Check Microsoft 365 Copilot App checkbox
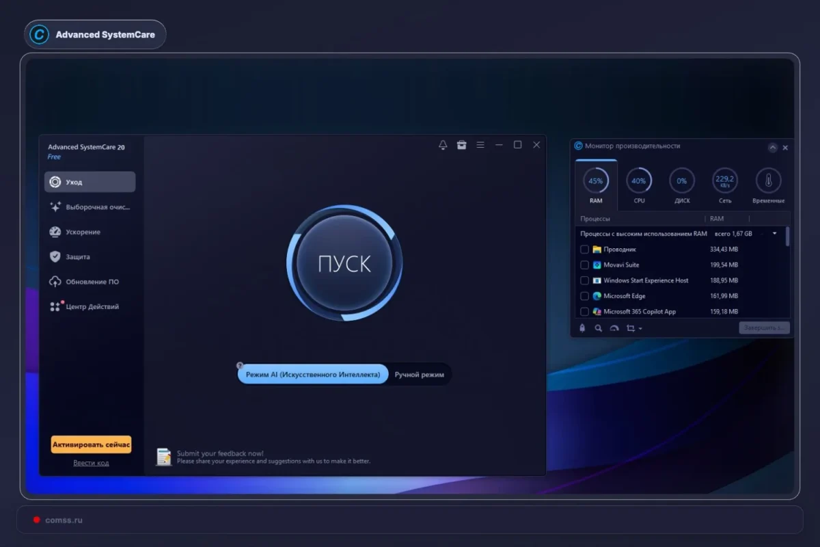This screenshot has width=820, height=547. point(584,312)
